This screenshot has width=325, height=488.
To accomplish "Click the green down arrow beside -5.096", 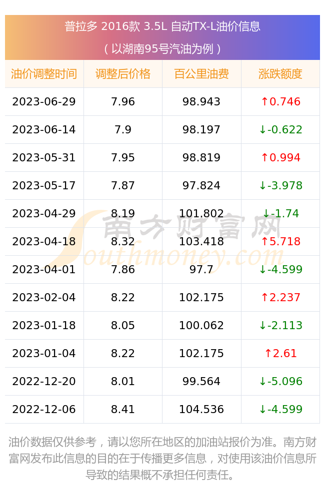I will point(262,382).
